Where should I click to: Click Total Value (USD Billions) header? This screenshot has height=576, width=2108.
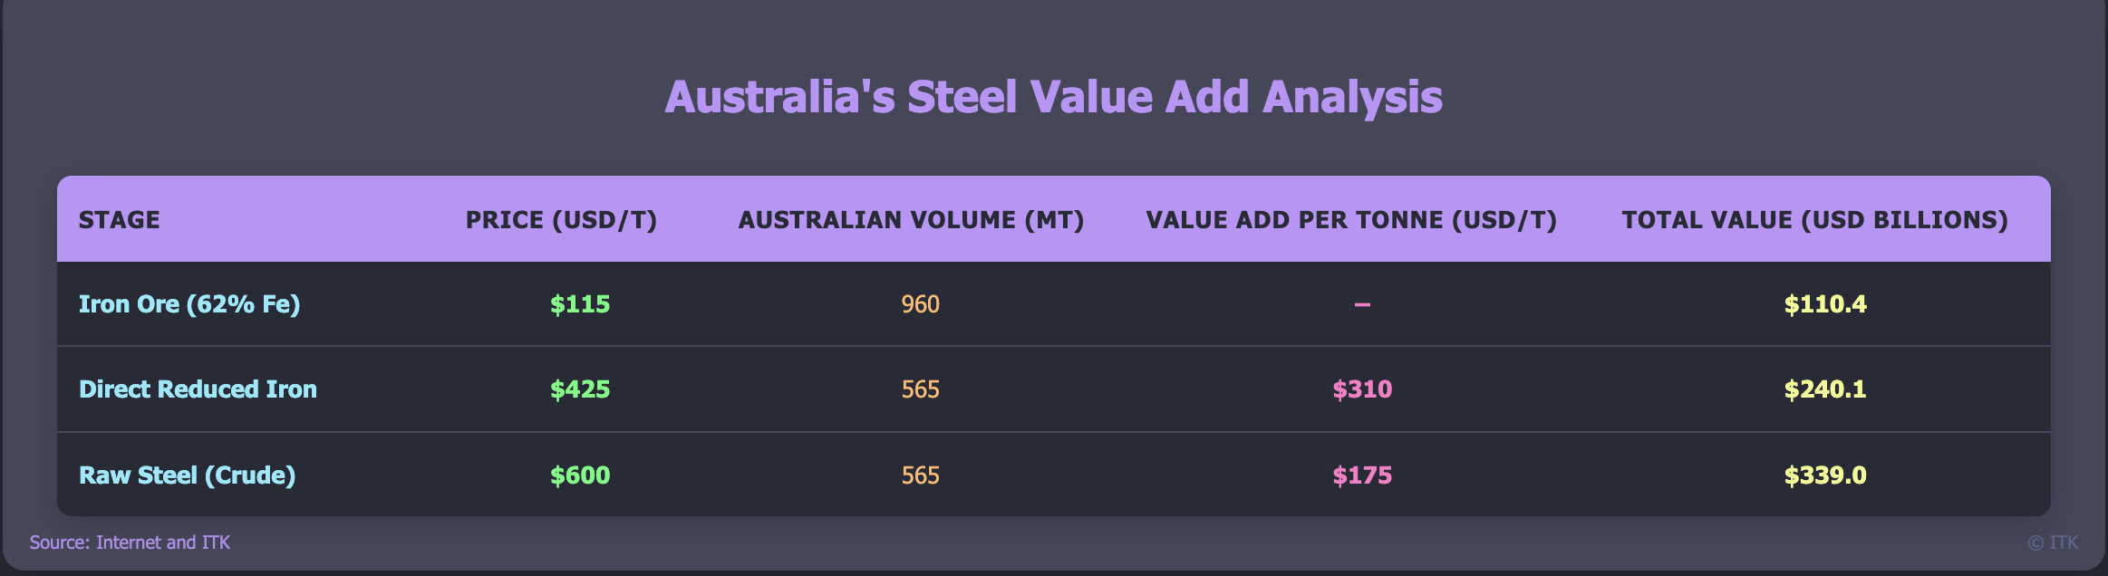[x=1815, y=220]
